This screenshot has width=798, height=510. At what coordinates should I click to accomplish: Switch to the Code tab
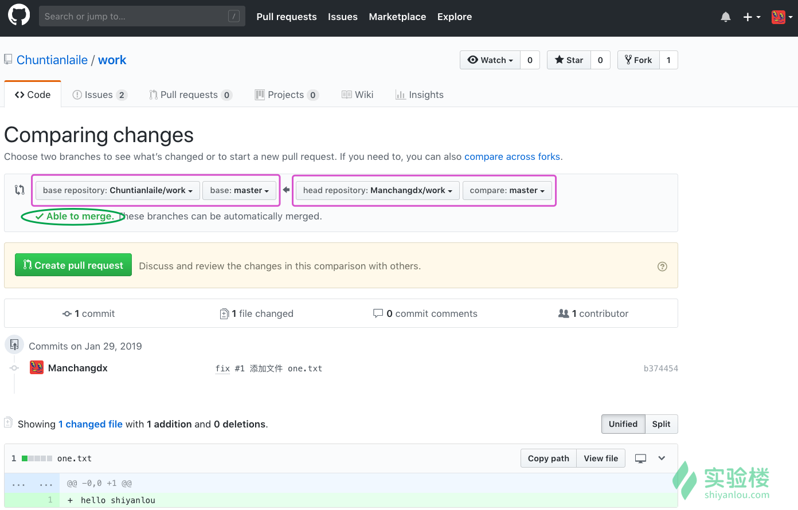[33, 95]
